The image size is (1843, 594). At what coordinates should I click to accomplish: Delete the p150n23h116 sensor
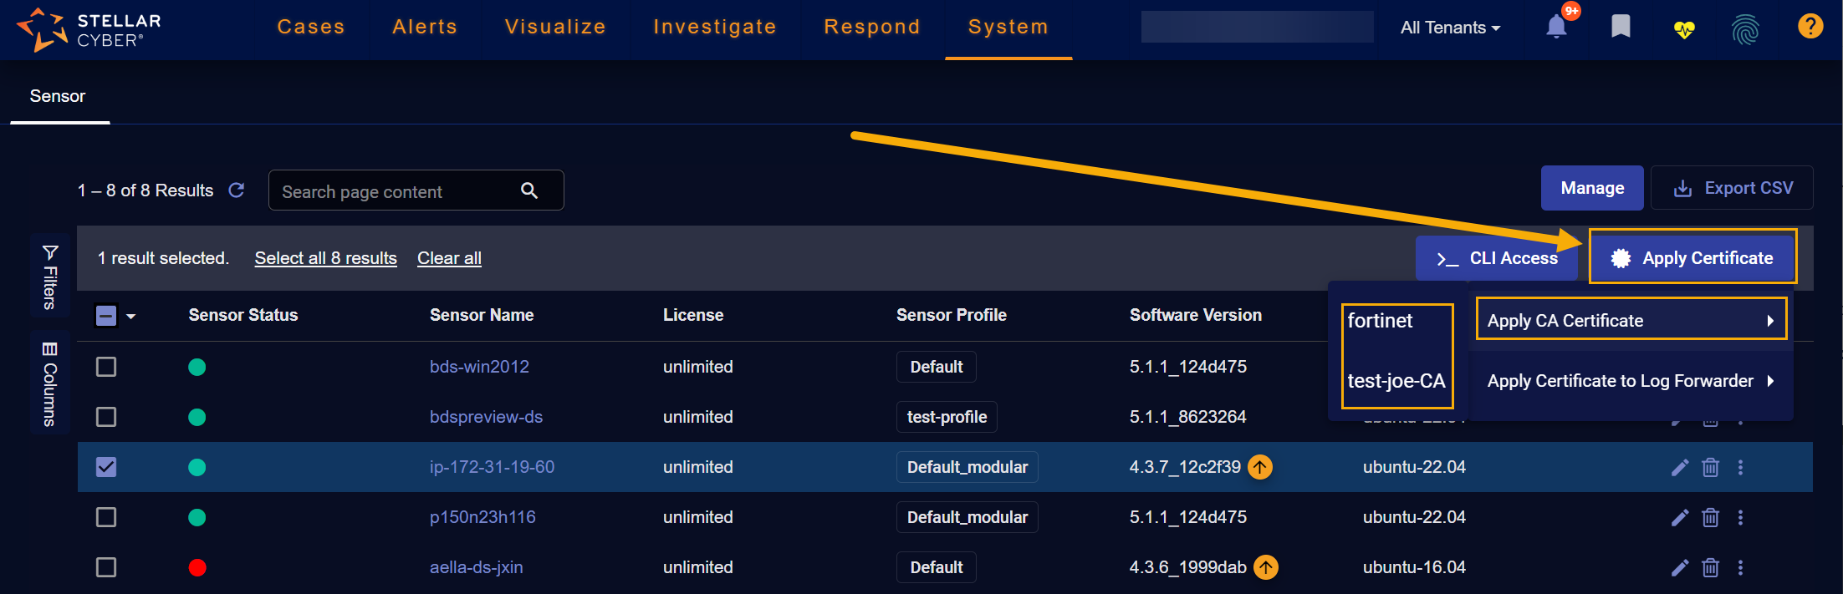[x=1710, y=517]
